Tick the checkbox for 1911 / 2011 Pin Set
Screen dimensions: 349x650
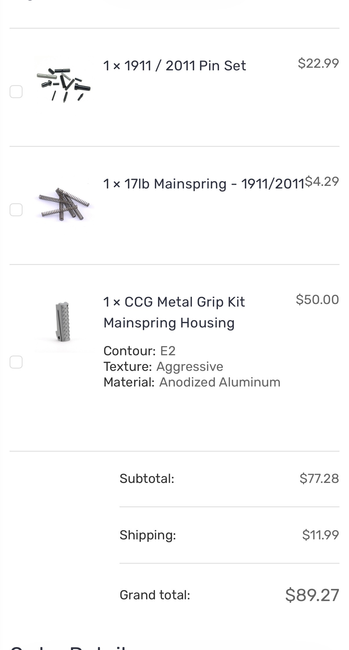point(16,92)
